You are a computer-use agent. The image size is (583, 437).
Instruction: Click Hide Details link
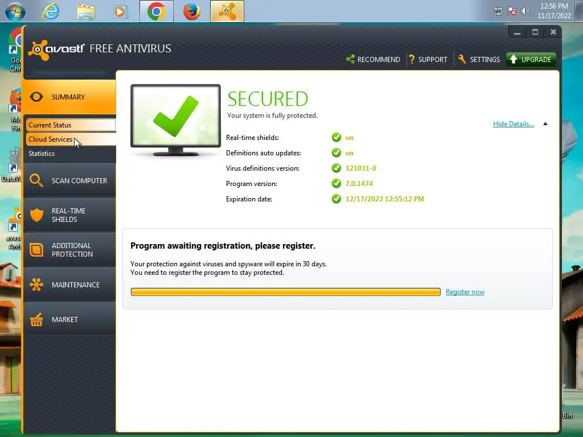click(514, 124)
